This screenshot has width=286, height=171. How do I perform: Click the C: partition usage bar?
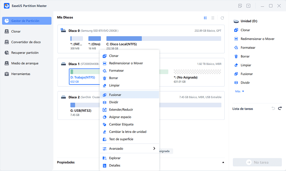point(164,39)
